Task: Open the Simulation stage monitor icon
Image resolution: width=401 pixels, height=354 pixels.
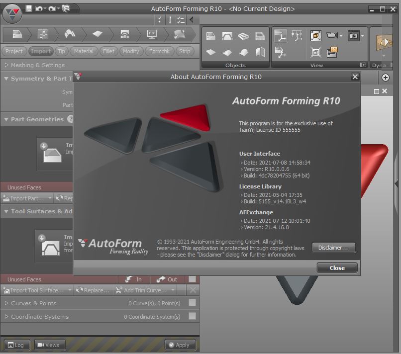Action: 152,34
